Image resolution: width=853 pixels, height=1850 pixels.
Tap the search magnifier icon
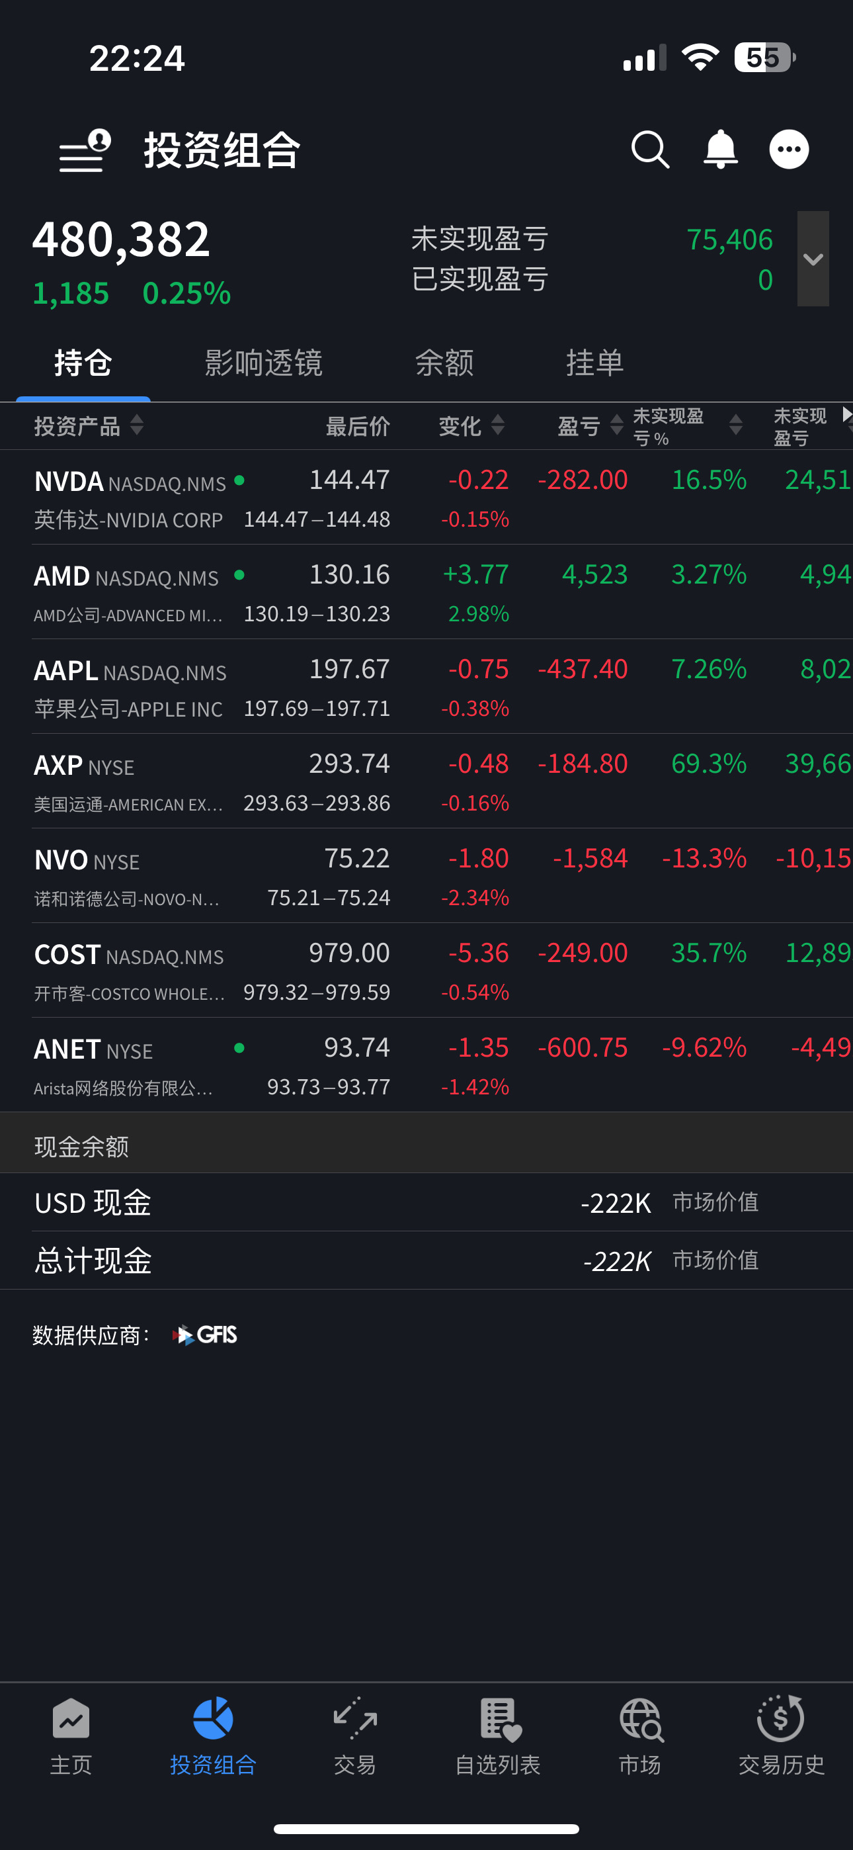(x=650, y=150)
